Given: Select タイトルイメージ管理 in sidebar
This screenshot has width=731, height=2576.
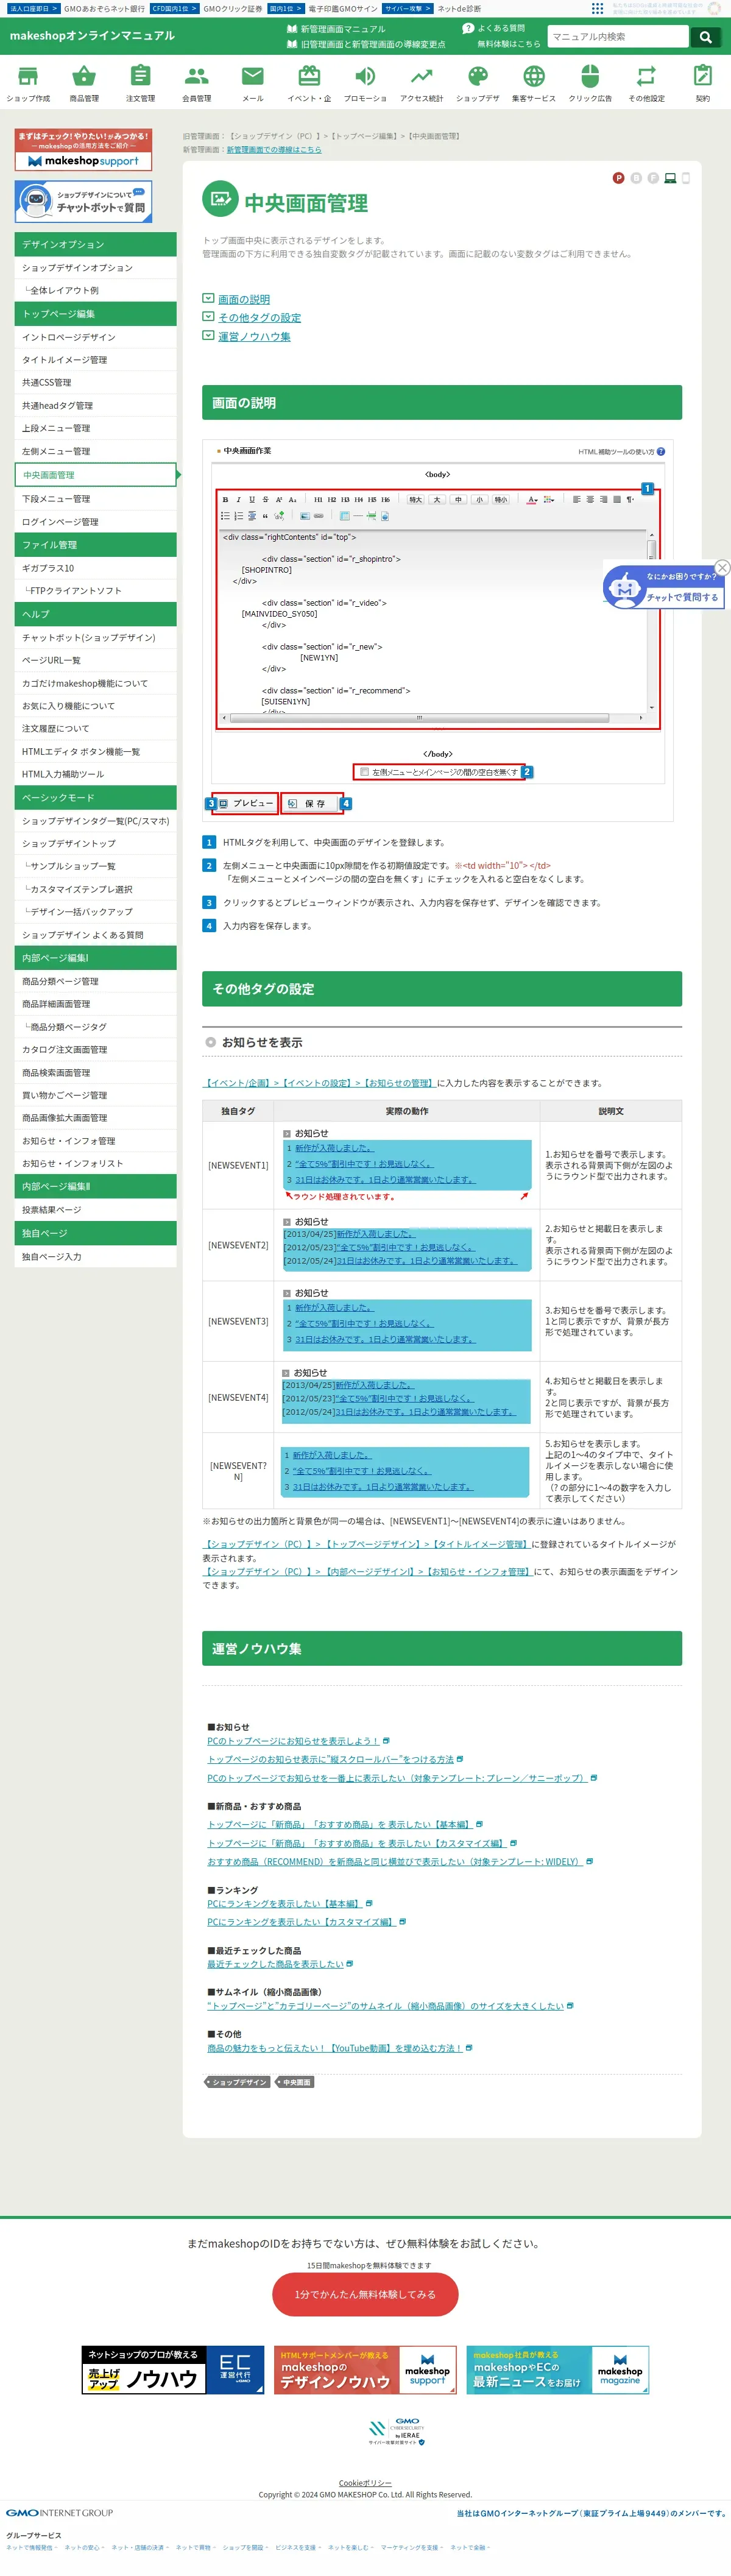Looking at the screenshot, I should click(95, 360).
